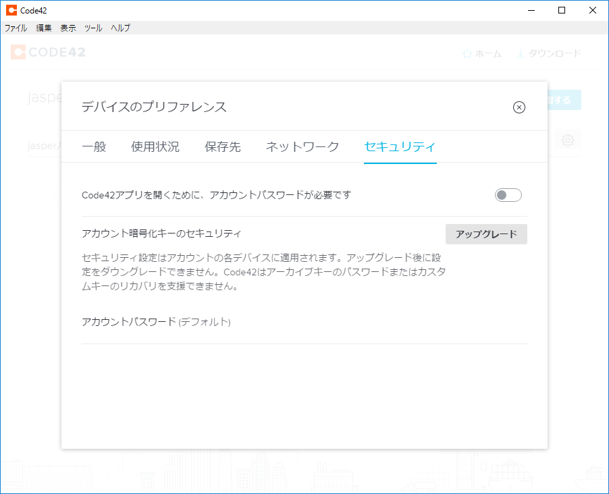
Task: Open the 編集 menu
Action: tap(44, 28)
